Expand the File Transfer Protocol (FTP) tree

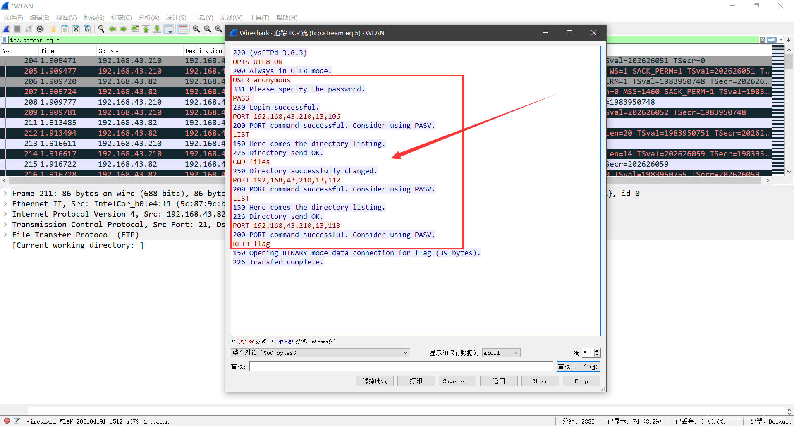pyautogui.click(x=5, y=235)
